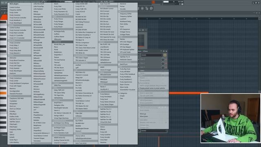The height and width of the screenshot is (147, 261).
Task: Select The God Particle plugin
Action: [60, 60]
